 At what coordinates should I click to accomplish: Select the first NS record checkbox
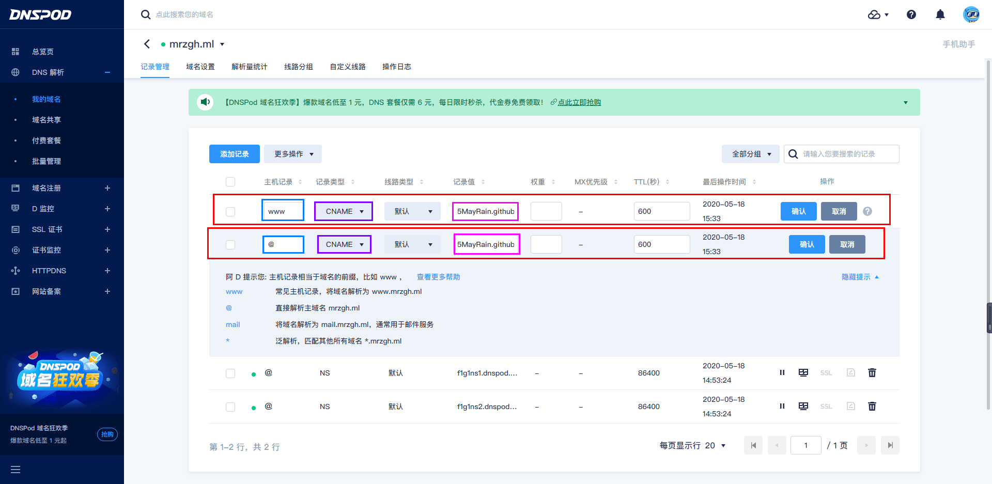230,373
